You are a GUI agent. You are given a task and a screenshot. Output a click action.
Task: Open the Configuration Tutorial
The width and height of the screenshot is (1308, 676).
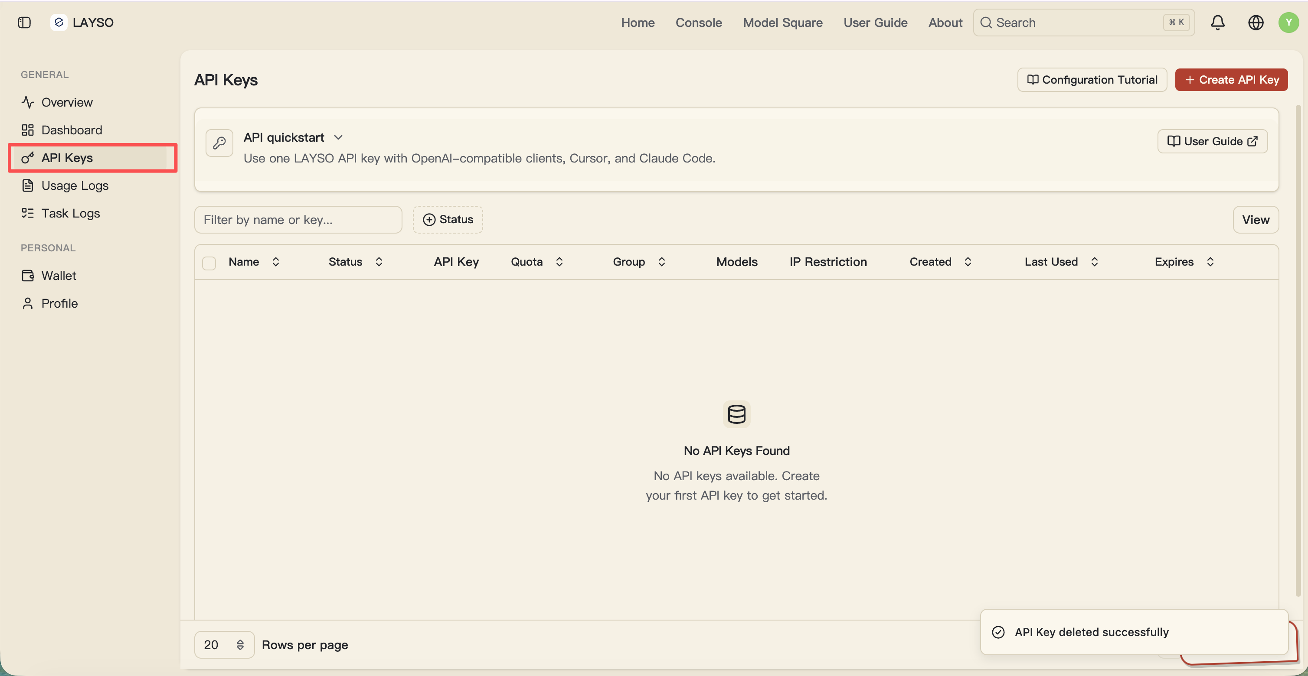click(1092, 80)
